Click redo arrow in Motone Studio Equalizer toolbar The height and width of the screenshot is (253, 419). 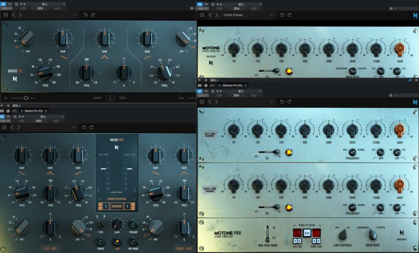click(289, 15)
